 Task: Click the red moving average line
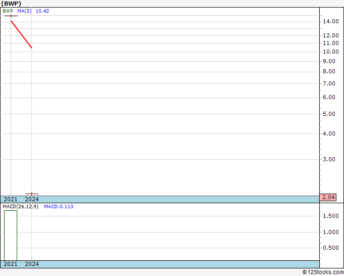point(21,34)
